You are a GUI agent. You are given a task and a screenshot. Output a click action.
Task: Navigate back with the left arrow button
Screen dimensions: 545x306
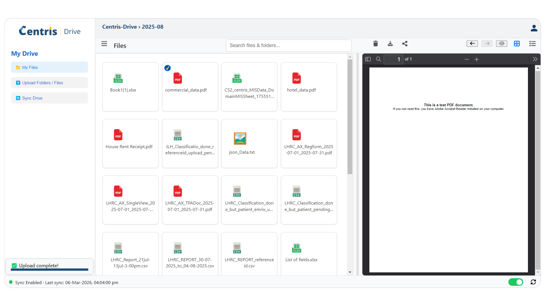click(x=472, y=44)
